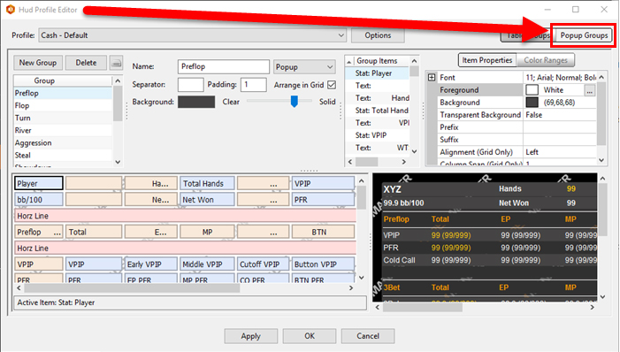Click the small minus button beside Delete
Screen dimensions: 620x352
(x=116, y=63)
